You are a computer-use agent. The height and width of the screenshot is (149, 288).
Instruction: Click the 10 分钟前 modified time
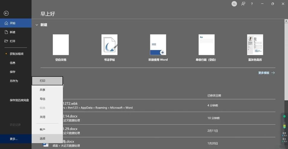tap(213, 118)
